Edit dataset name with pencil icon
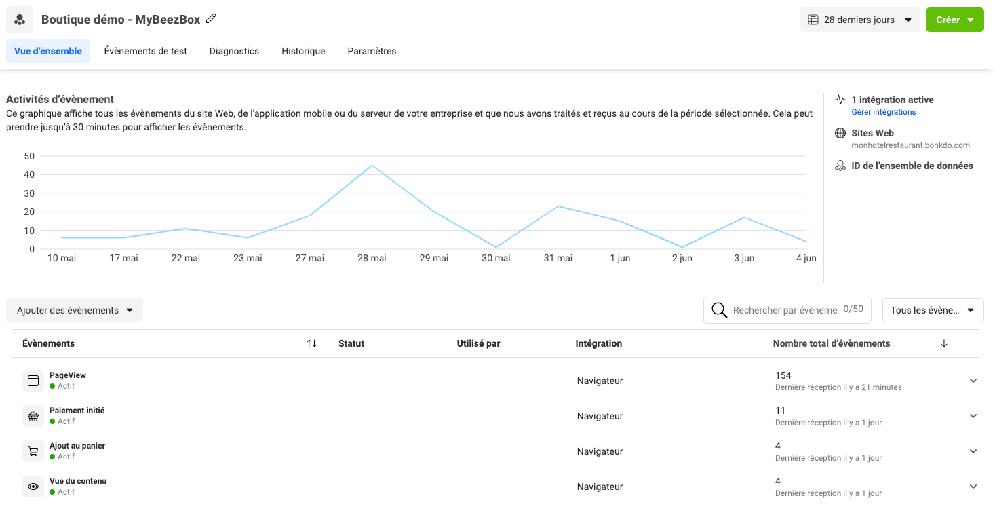995x513 pixels. pyautogui.click(x=211, y=19)
